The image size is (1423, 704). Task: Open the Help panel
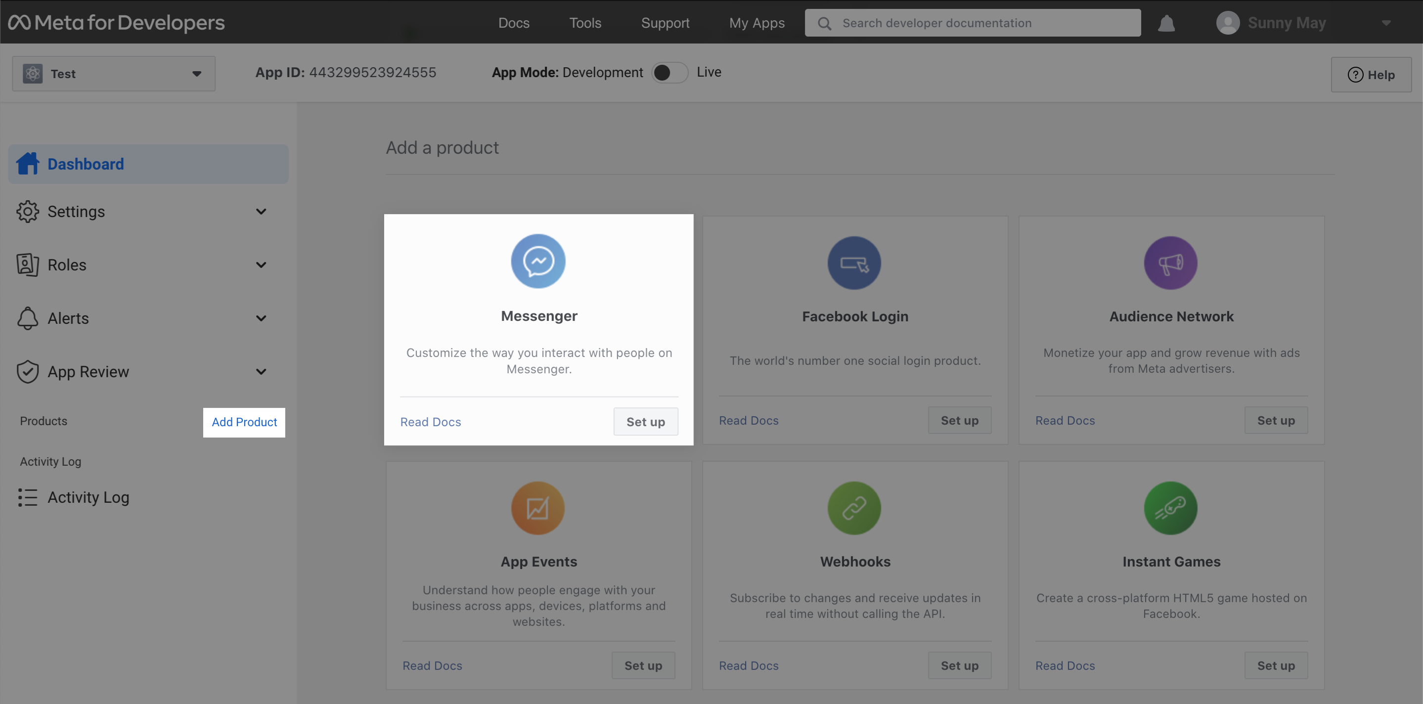click(1372, 74)
